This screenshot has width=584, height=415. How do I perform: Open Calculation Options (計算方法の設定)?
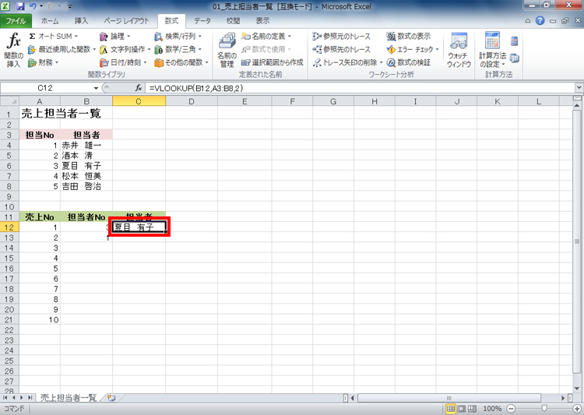point(492,51)
